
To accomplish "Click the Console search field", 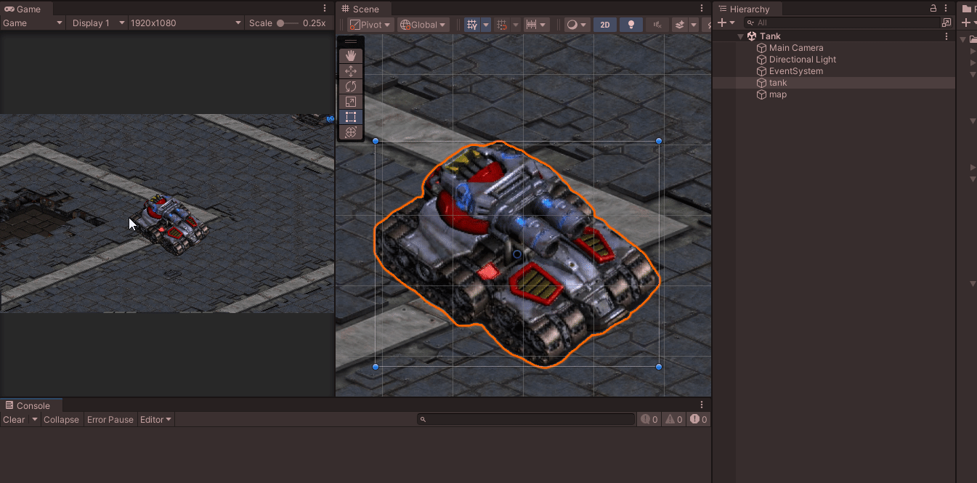I will pyautogui.click(x=526, y=420).
